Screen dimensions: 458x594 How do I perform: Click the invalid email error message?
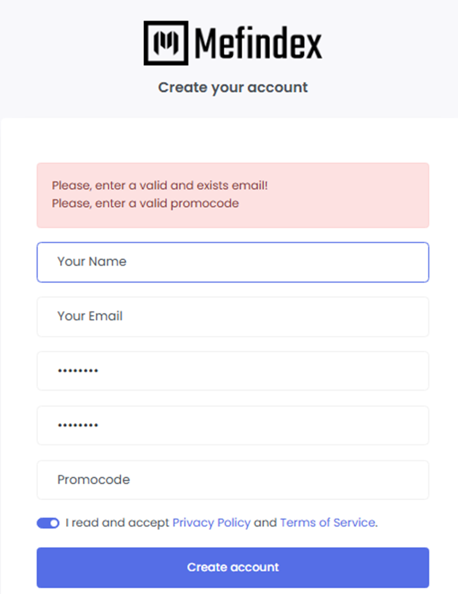[160, 185]
